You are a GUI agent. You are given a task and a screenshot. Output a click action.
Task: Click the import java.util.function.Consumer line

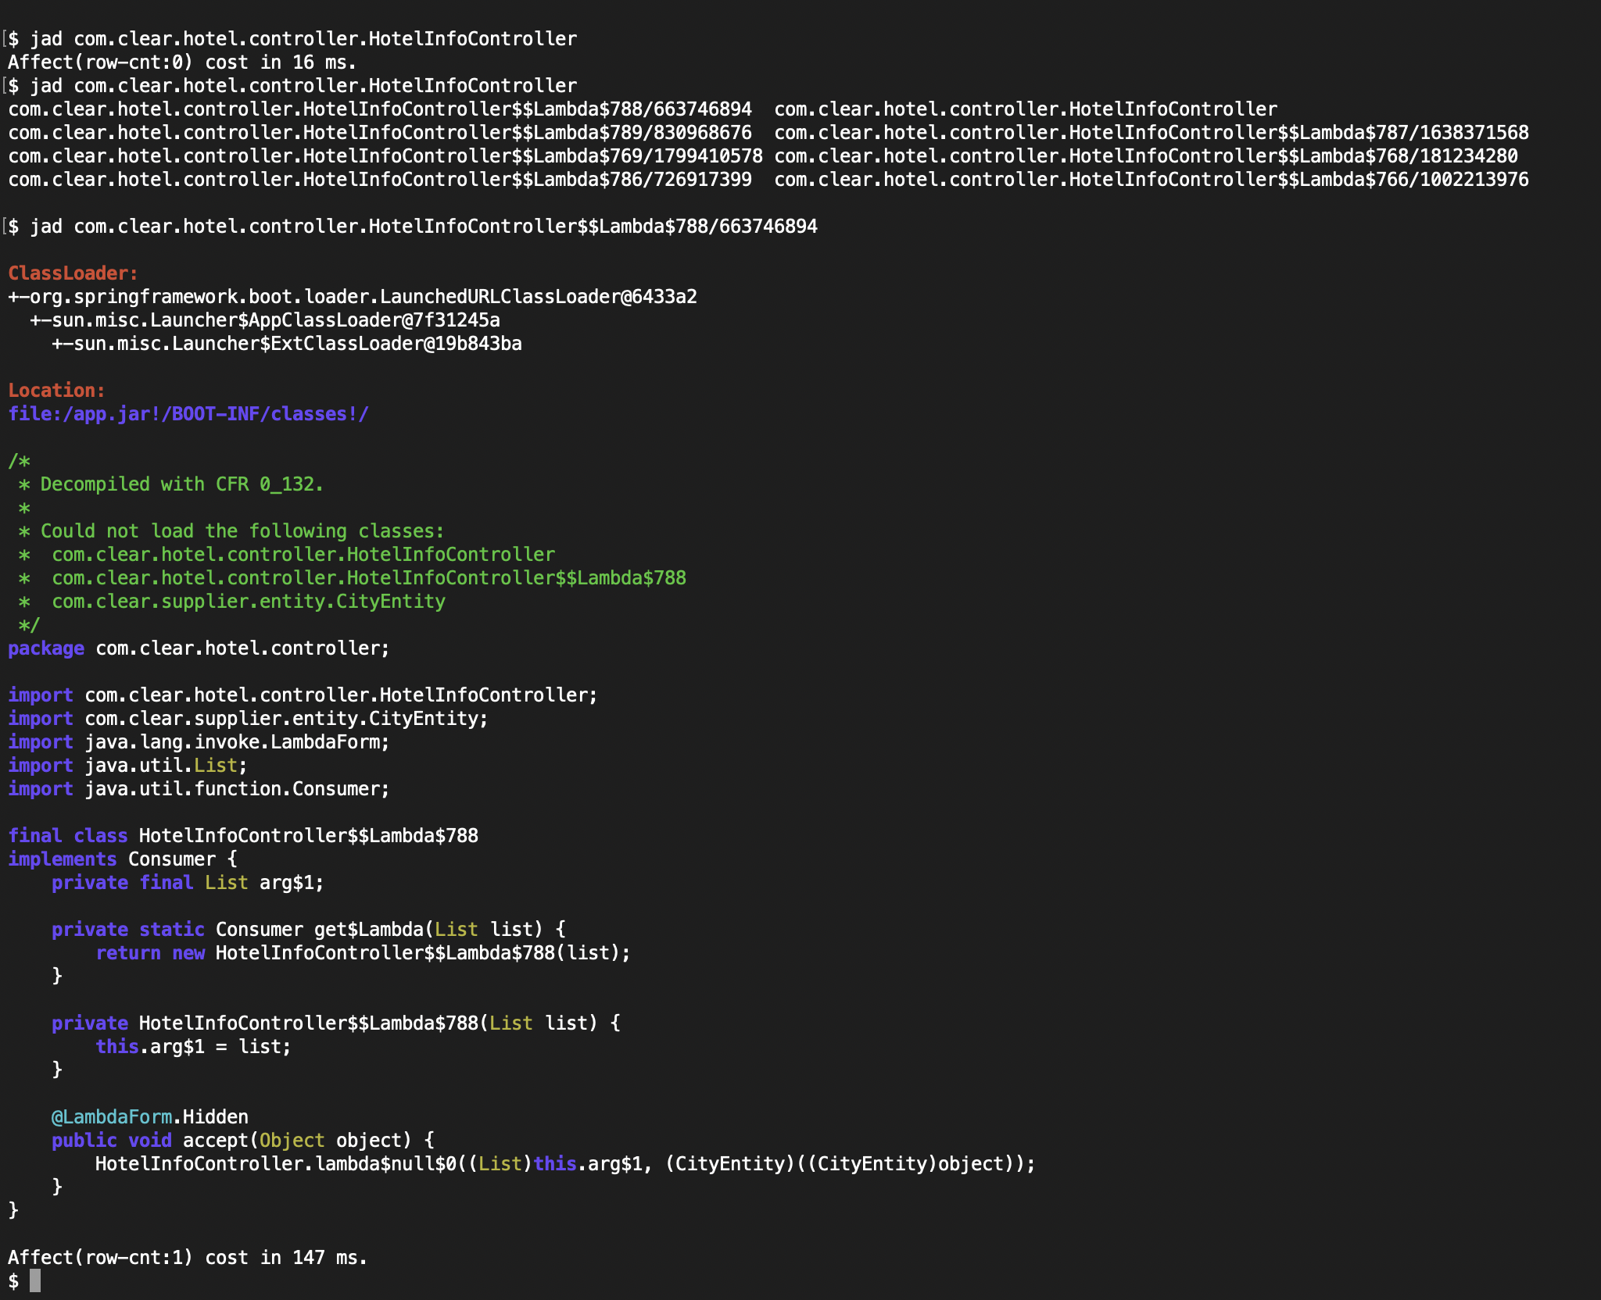pyautogui.click(x=199, y=789)
